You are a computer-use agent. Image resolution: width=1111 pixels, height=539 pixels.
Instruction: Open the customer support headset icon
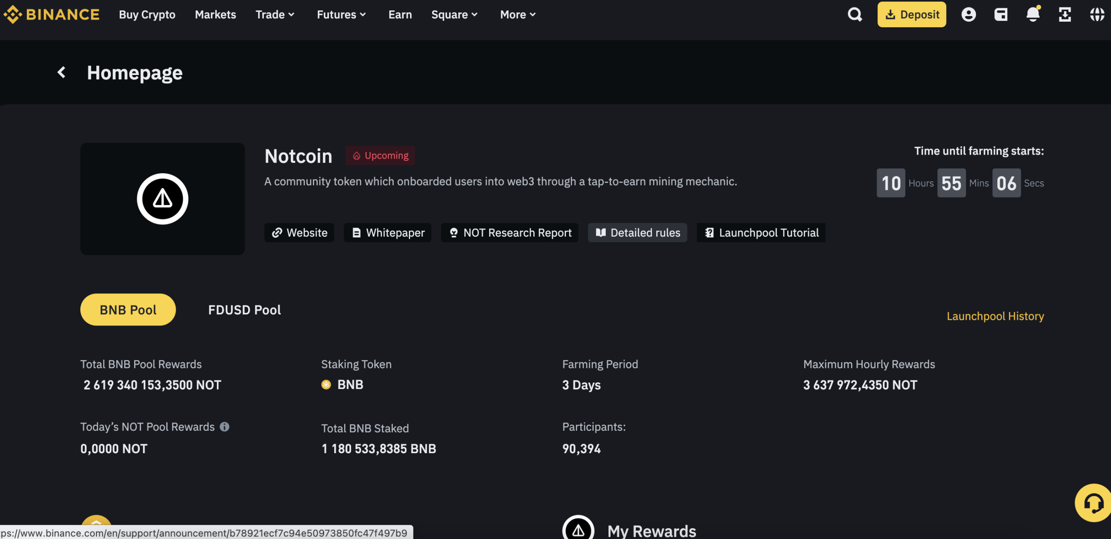(1093, 503)
